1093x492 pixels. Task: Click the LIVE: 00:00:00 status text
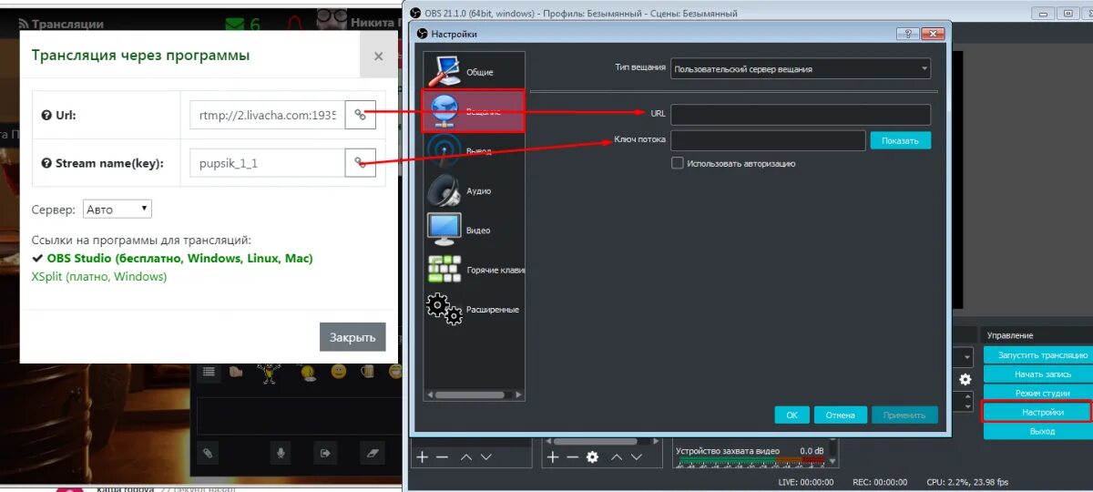(806, 482)
